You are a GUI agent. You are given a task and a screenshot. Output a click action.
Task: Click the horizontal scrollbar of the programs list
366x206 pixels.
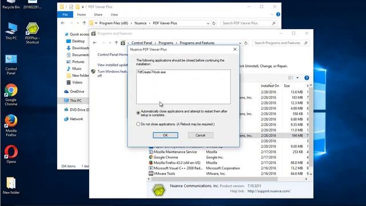coord(214,179)
